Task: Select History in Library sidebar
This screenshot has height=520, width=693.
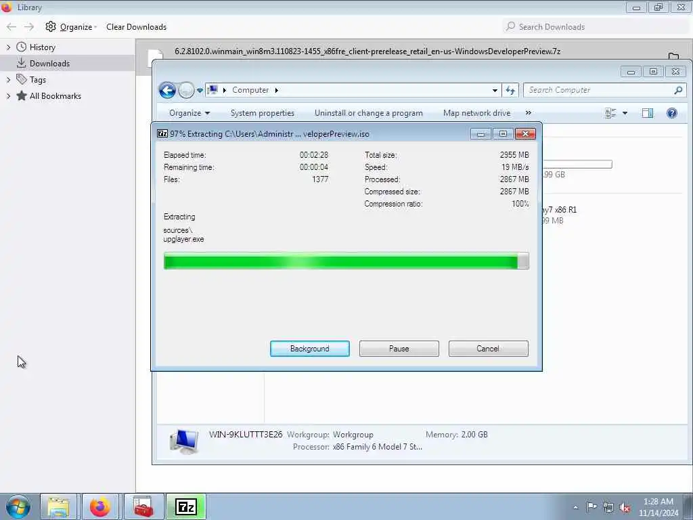Action: (42, 47)
